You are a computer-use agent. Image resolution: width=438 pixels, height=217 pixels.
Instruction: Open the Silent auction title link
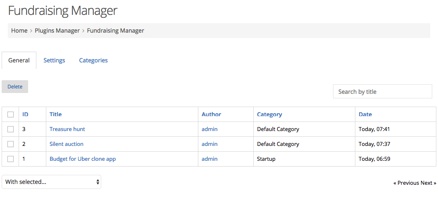(x=67, y=144)
